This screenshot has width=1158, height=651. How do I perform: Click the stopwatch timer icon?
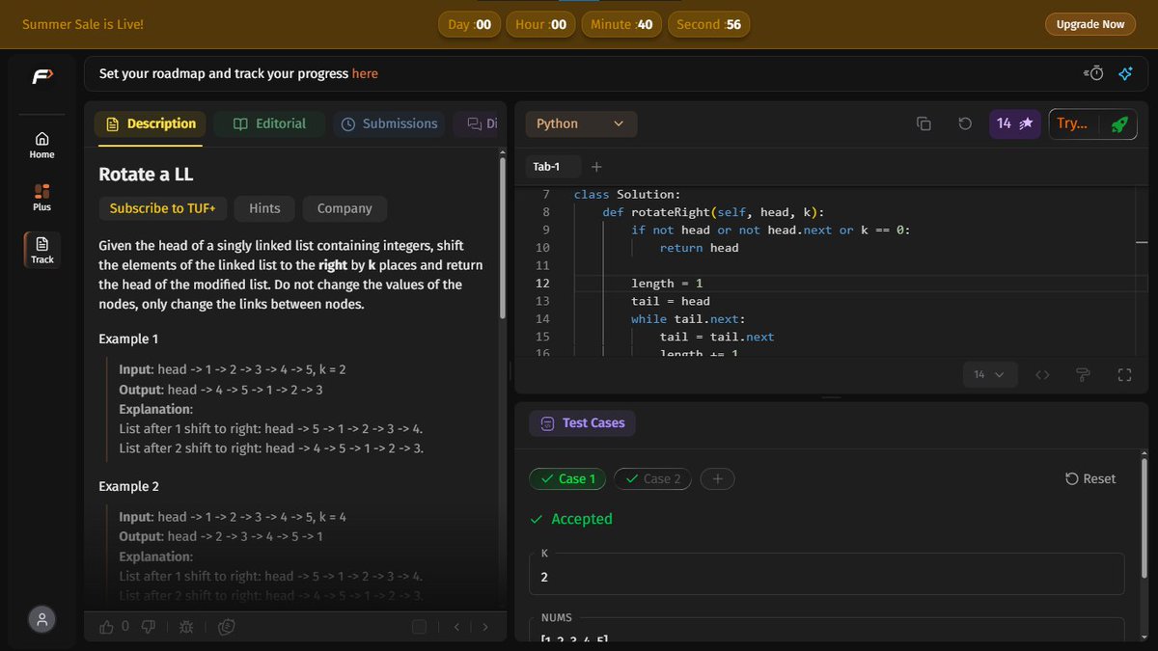[x=1093, y=73]
